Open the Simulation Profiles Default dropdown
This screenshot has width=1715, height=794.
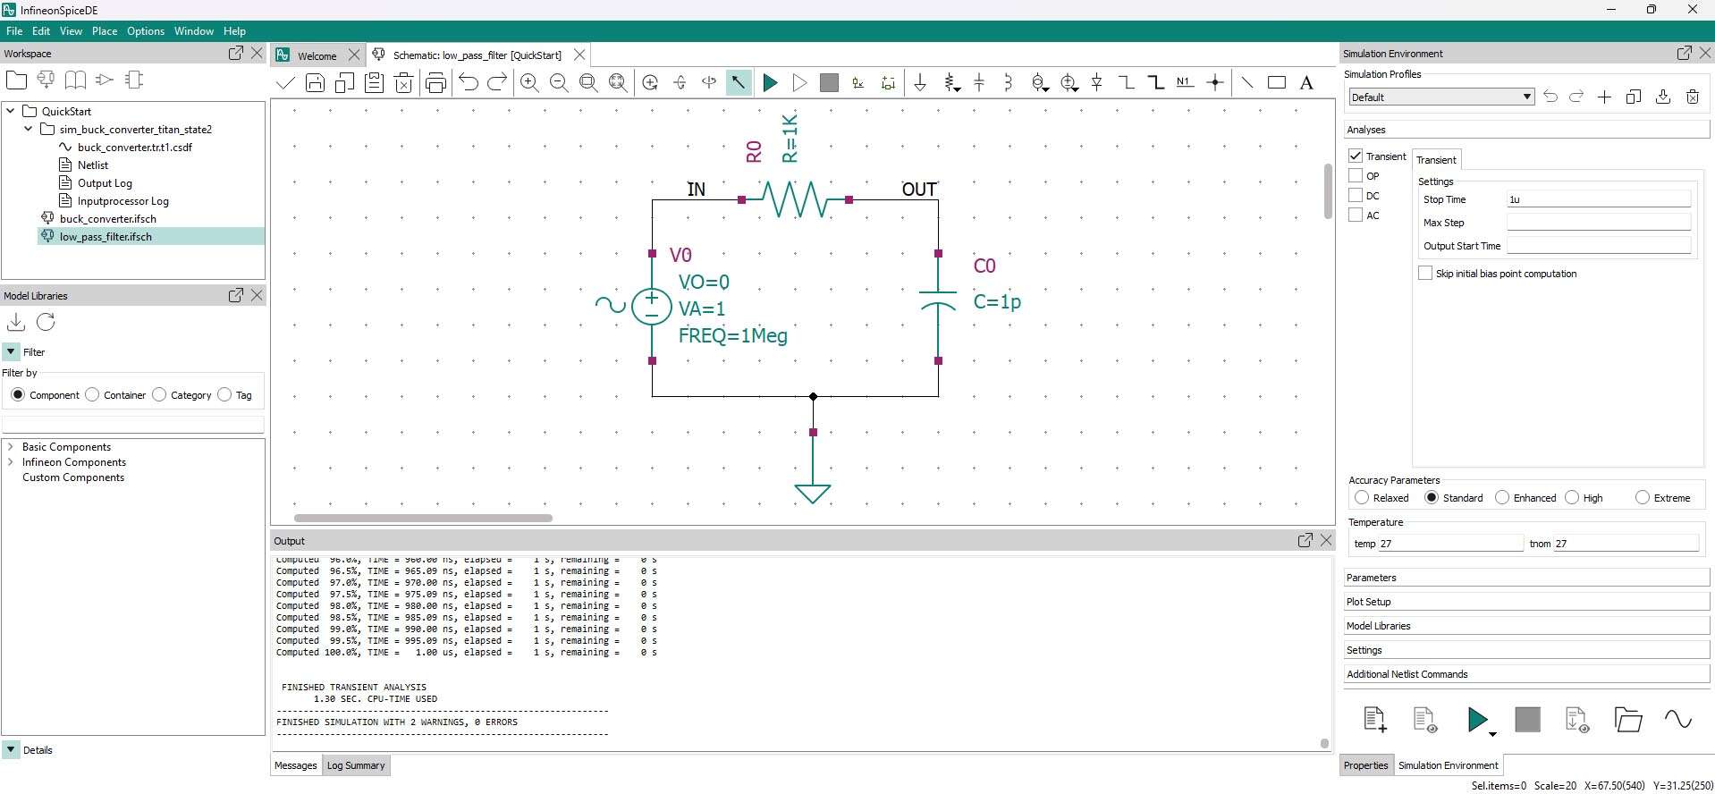point(1440,97)
